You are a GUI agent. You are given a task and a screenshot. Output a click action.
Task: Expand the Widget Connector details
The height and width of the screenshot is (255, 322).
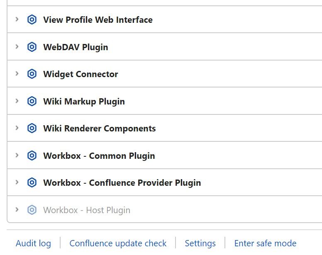coord(17,73)
